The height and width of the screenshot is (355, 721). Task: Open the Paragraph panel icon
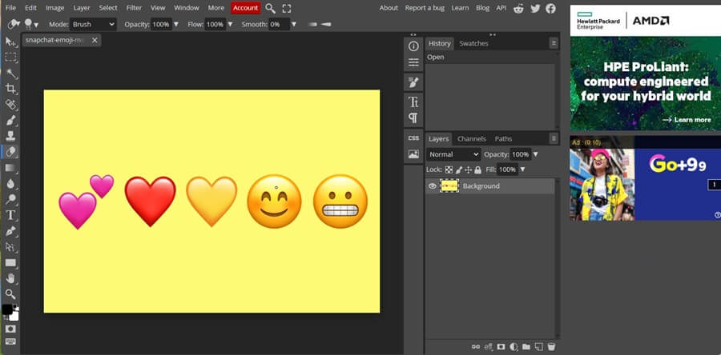pyautogui.click(x=413, y=118)
